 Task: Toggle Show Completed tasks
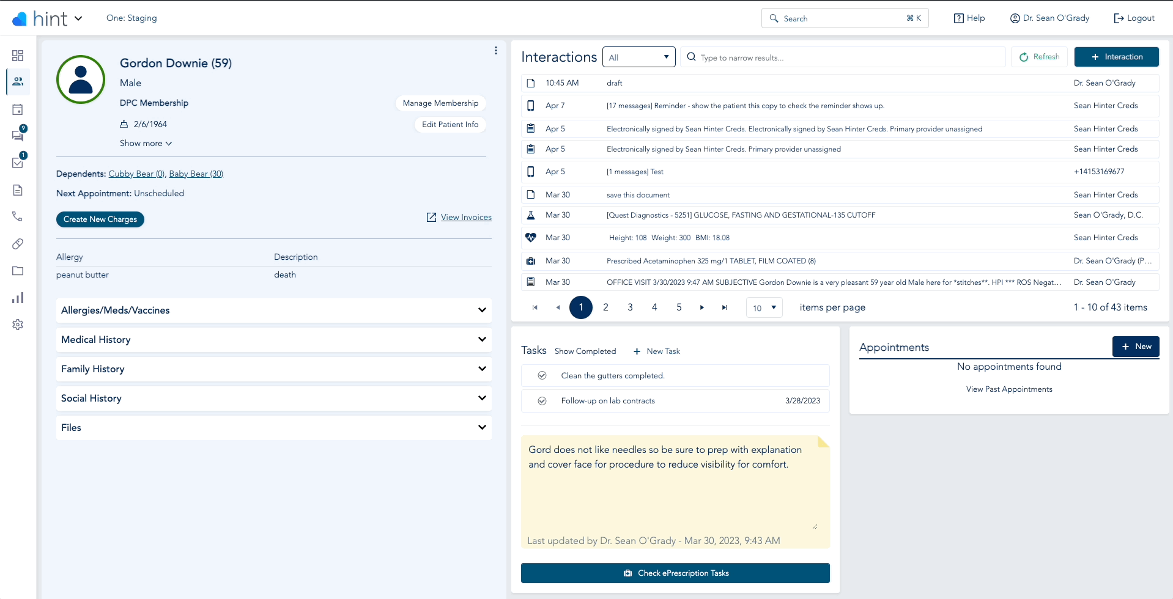[x=585, y=351]
